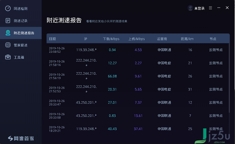
Task: Click date 2019-10-26 20:33:47
Action: point(57,103)
